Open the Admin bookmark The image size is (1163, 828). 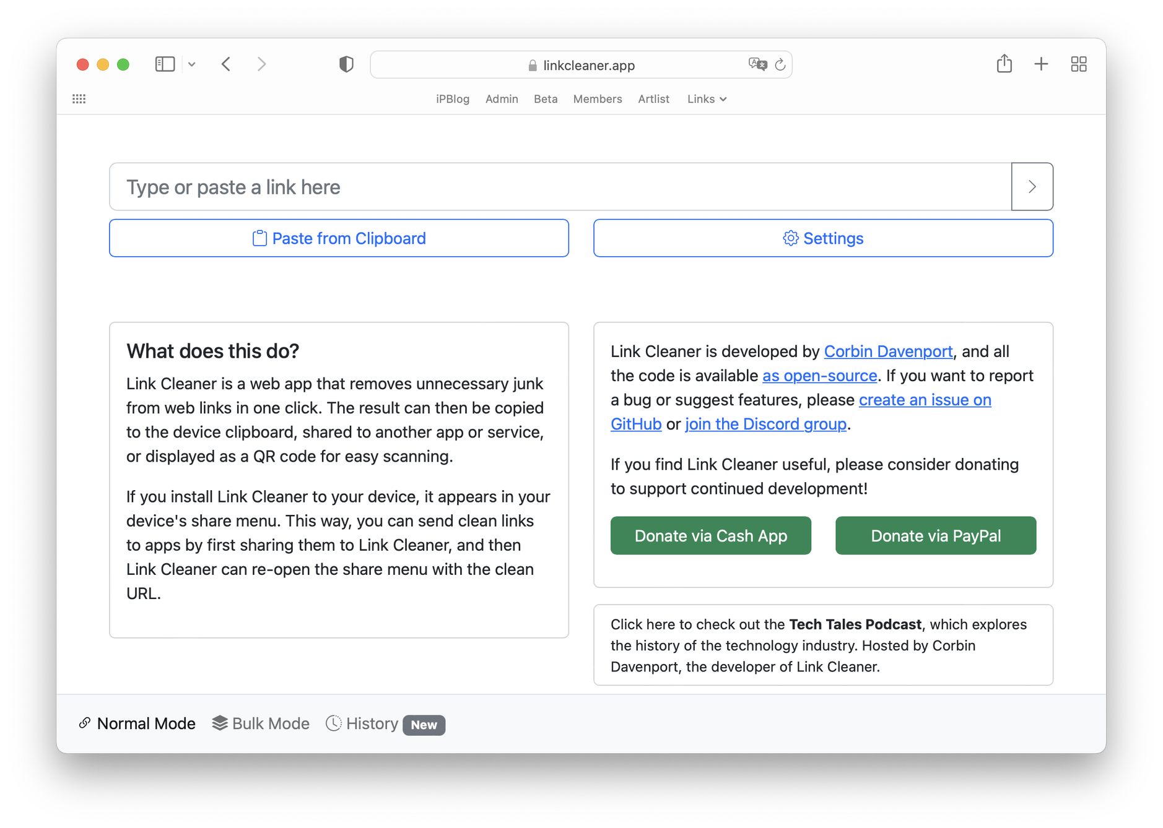coord(502,99)
